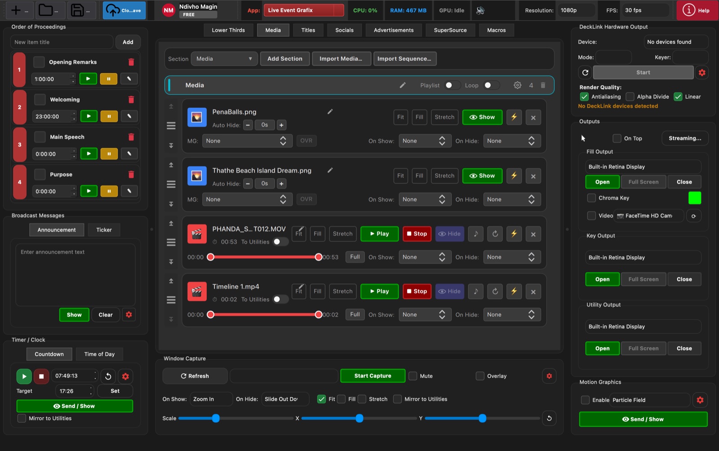Open the Macros tab
This screenshot has height=451, width=719.
click(x=497, y=30)
